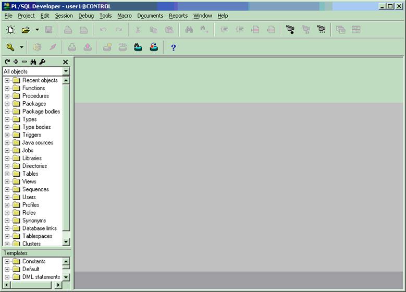Expand the Procedures folder node
Screen dimensions: 406x292
[x=7, y=96]
